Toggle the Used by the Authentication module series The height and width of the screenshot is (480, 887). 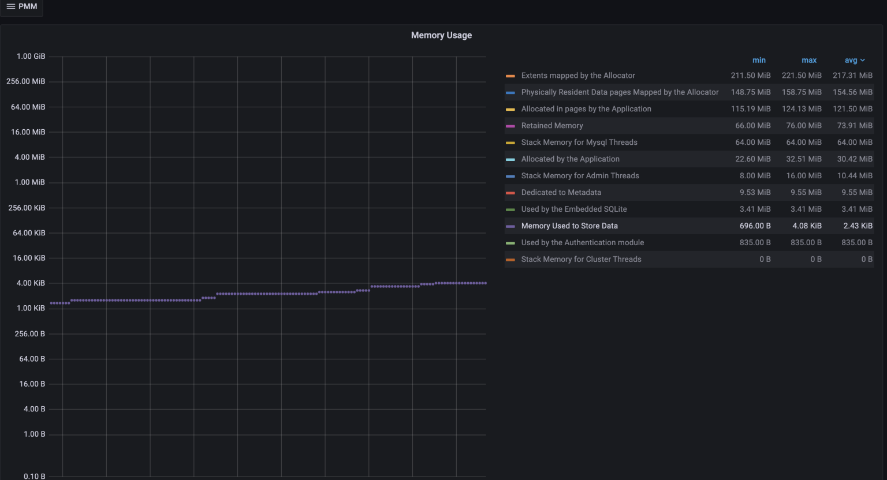pyautogui.click(x=583, y=243)
